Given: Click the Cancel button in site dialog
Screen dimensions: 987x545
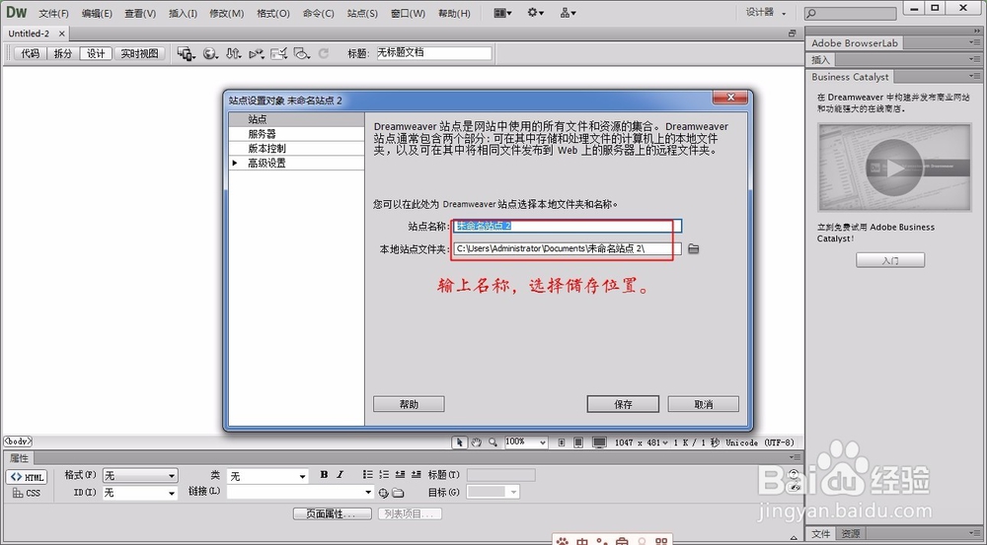Looking at the screenshot, I should tap(703, 404).
